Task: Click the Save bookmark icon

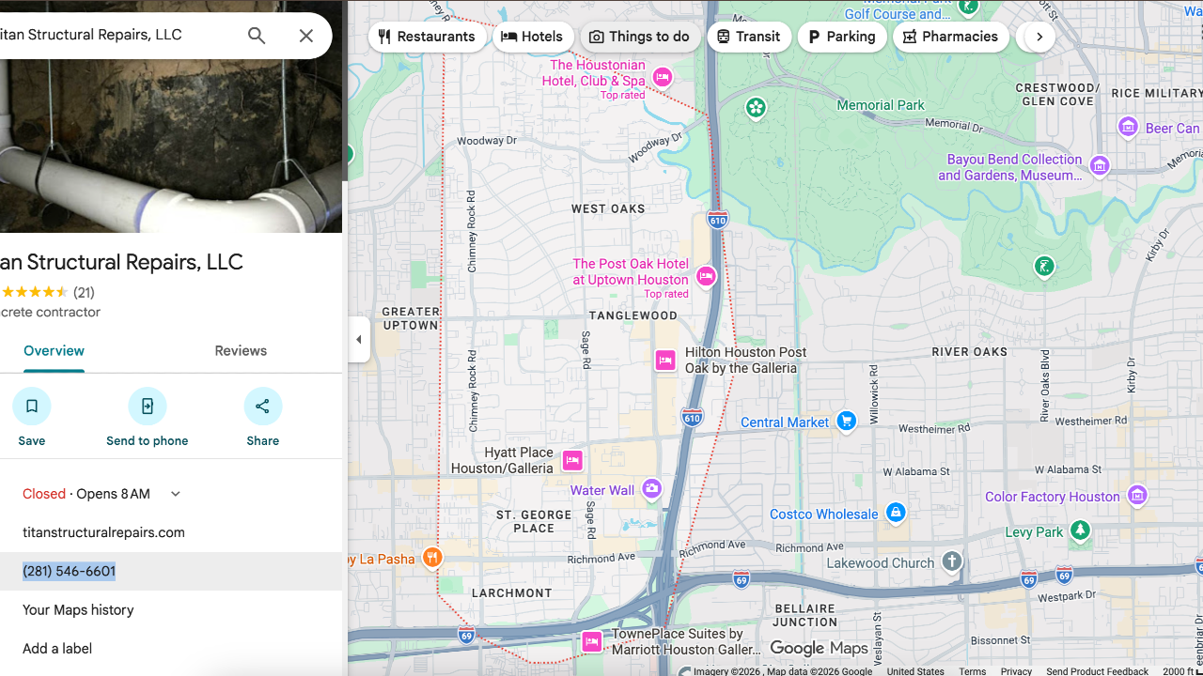Action: (32, 406)
